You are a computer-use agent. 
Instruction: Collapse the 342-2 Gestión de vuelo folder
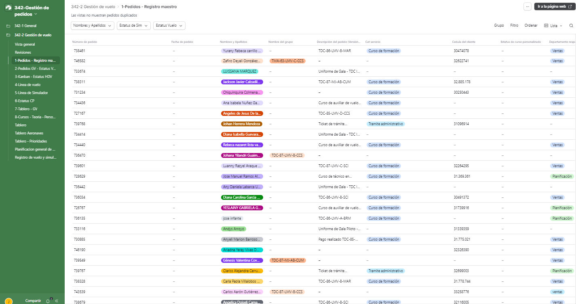33,35
